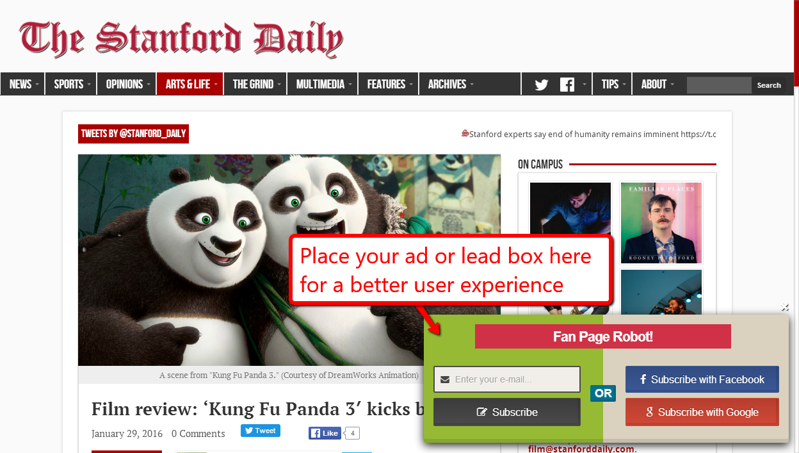Open the Arts & Life menu
The image size is (799, 453).
(x=190, y=84)
